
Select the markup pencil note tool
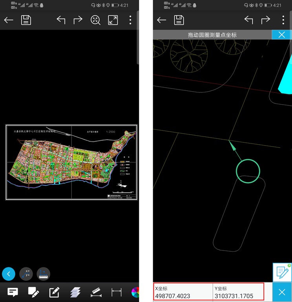tap(33, 292)
